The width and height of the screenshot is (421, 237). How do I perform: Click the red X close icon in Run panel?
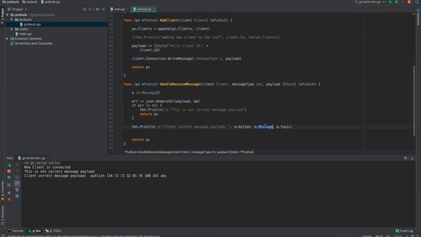pyautogui.click(x=9, y=199)
